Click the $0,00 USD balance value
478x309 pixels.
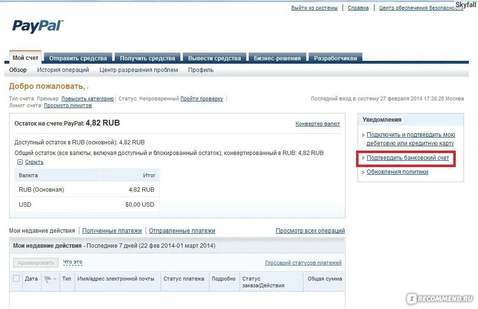pyautogui.click(x=140, y=205)
